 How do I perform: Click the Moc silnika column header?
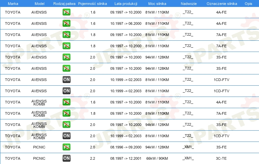(x=157, y=4)
